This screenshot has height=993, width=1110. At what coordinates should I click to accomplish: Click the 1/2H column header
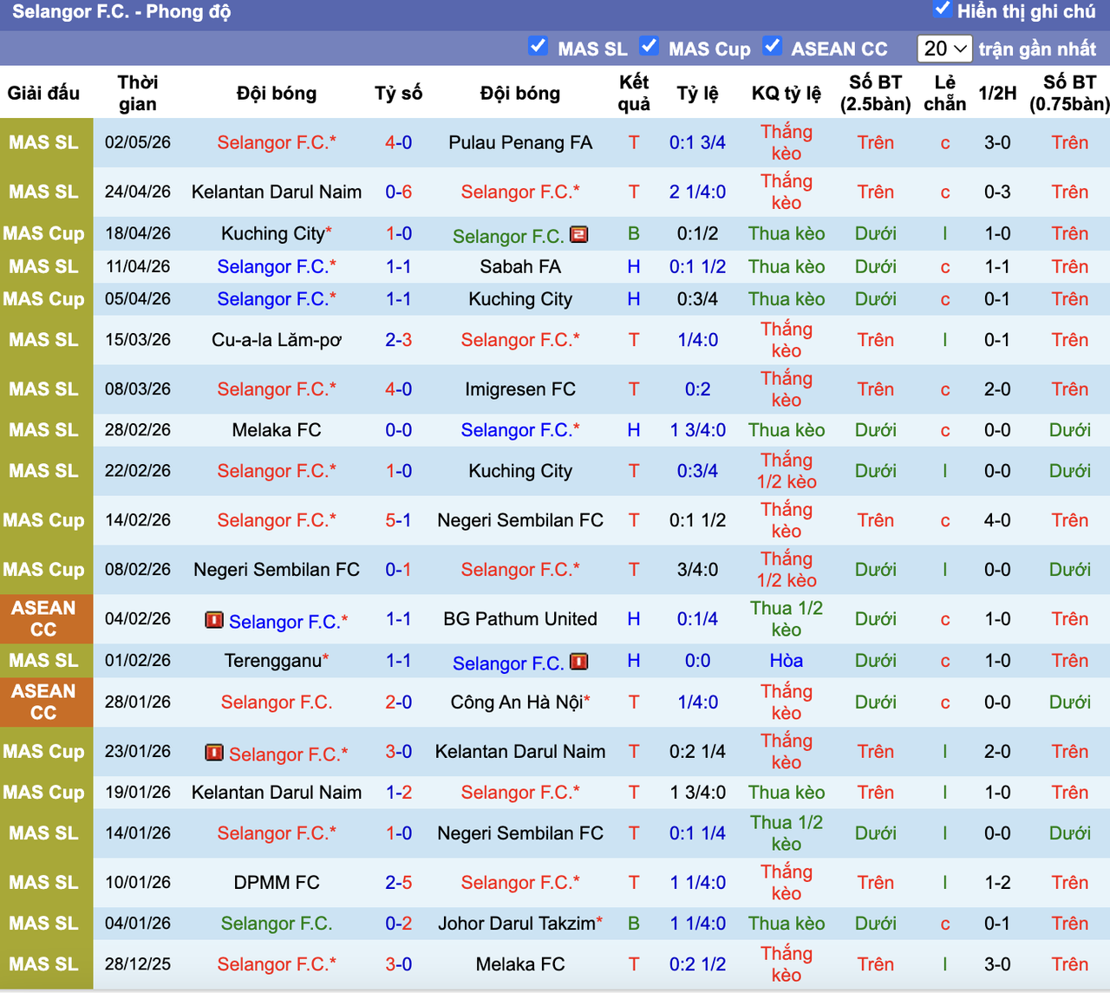pyautogui.click(x=997, y=93)
